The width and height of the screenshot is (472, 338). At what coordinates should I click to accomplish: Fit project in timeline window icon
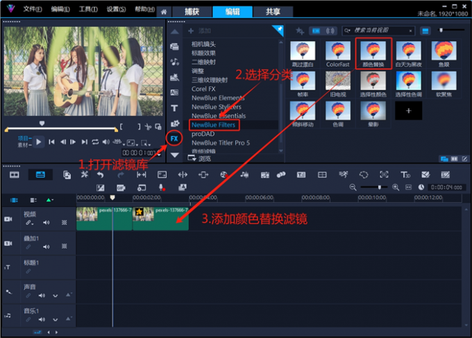coord(408,187)
